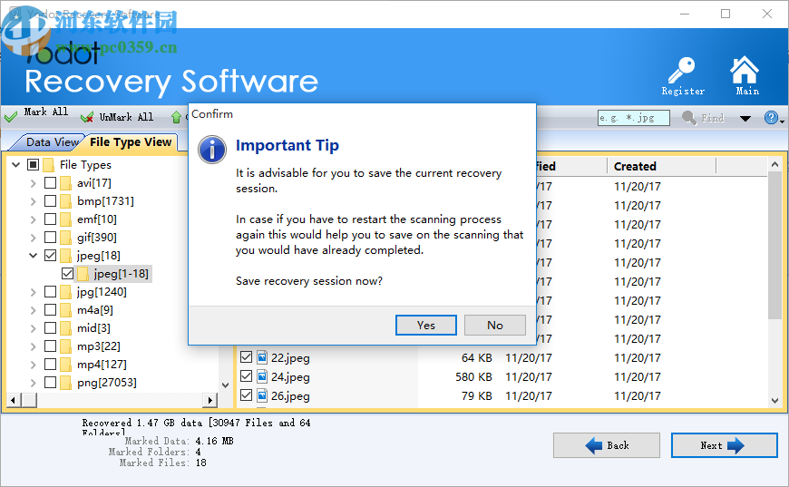The height and width of the screenshot is (487, 789).
Task: Click the Next button
Action: tap(724, 445)
